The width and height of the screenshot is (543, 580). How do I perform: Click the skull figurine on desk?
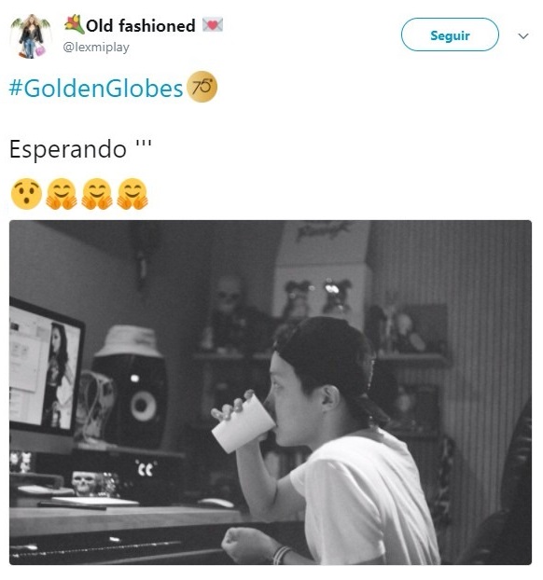coord(84,483)
